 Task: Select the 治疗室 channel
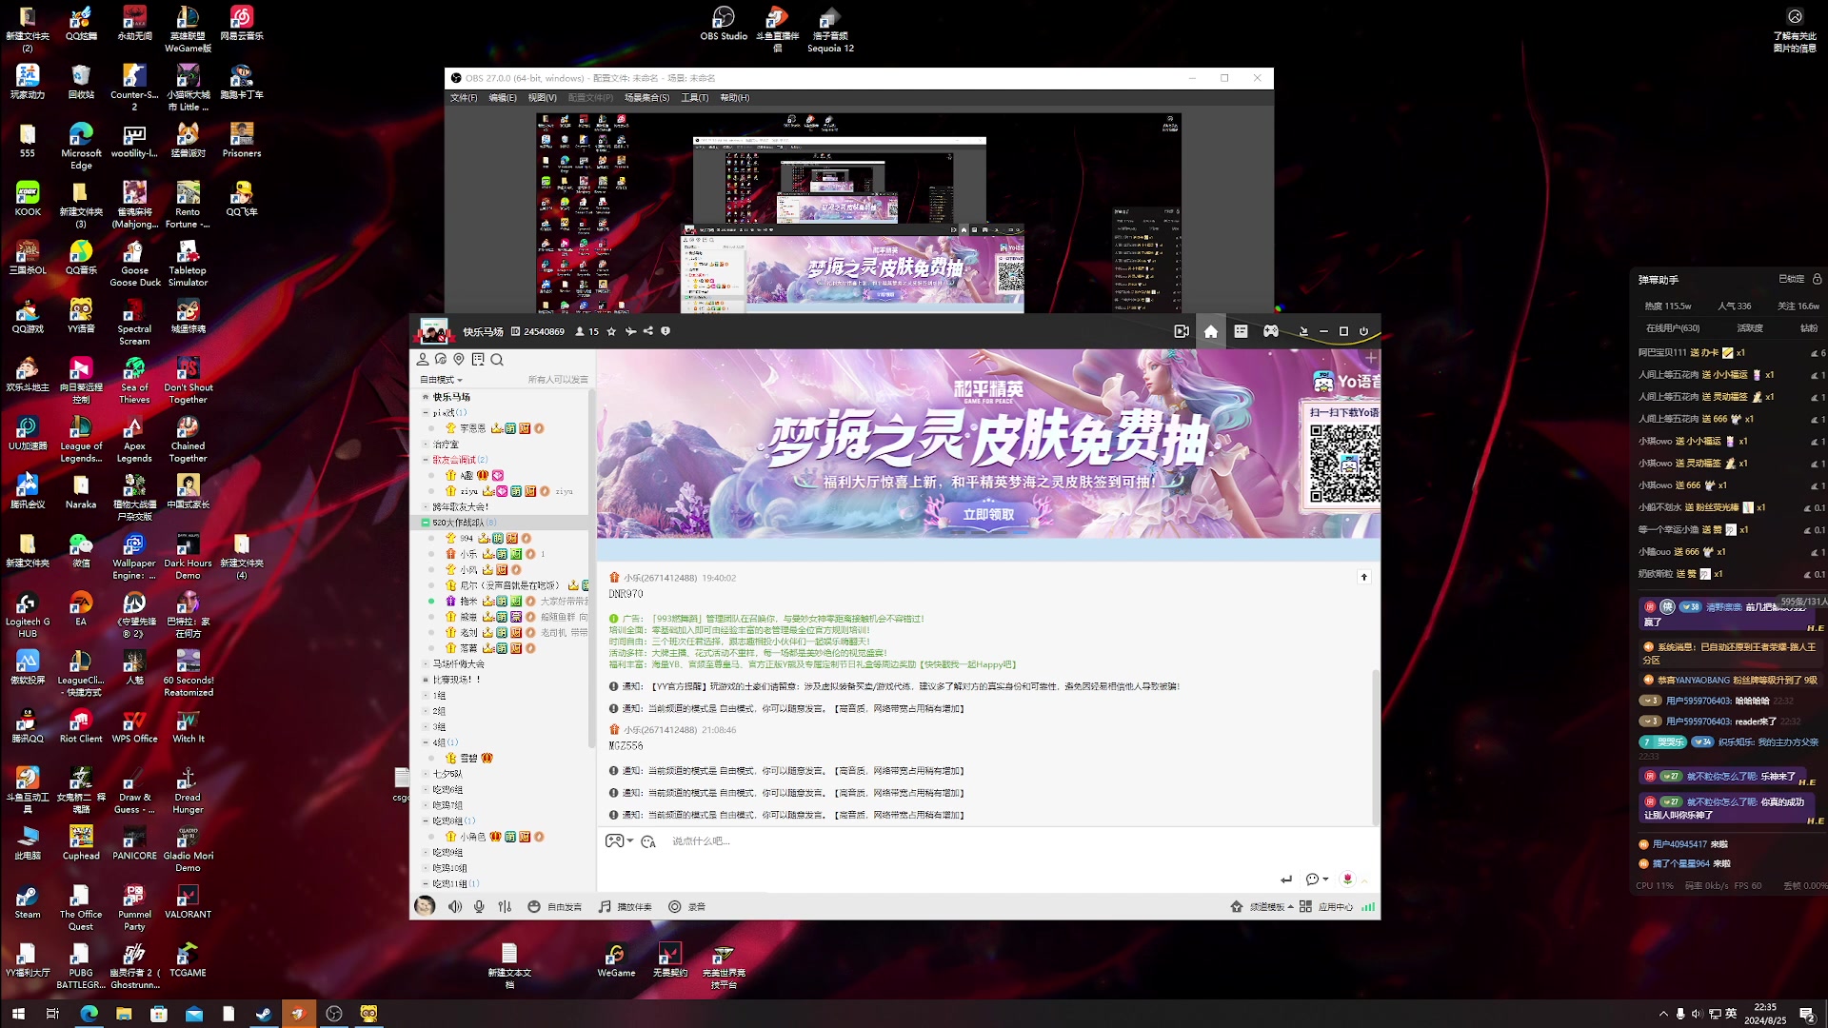(x=446, y=444)
